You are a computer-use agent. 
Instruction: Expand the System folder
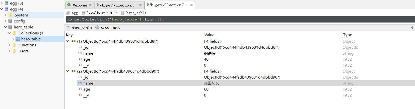pyautogui.click(x=6, y=15)
